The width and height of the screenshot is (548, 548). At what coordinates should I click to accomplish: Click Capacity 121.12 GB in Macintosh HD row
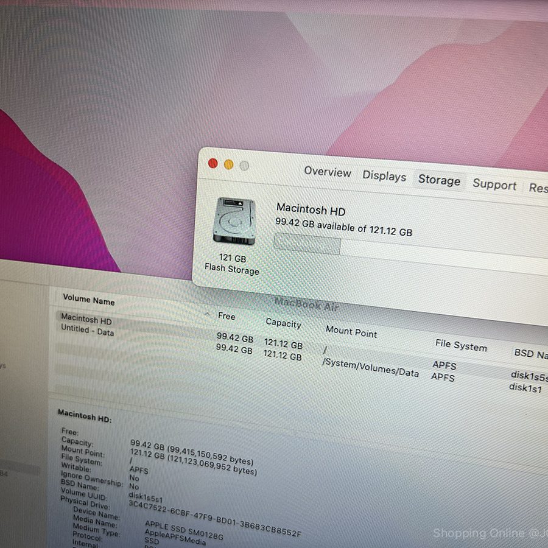pyautogui.click(x=283, y=343)
